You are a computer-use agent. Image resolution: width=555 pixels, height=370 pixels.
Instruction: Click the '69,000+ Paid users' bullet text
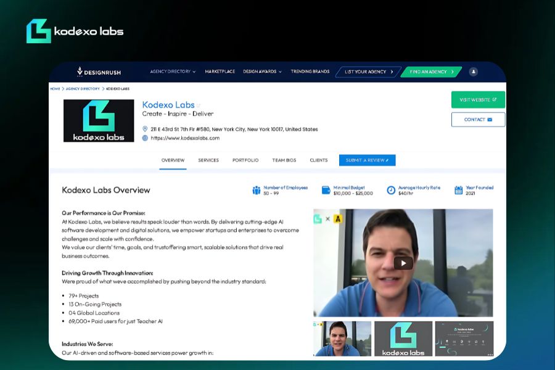[x=115, y=321]
